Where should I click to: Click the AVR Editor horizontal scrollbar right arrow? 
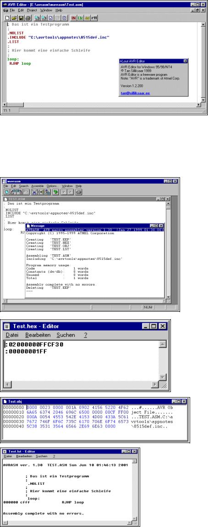(198, 105)
